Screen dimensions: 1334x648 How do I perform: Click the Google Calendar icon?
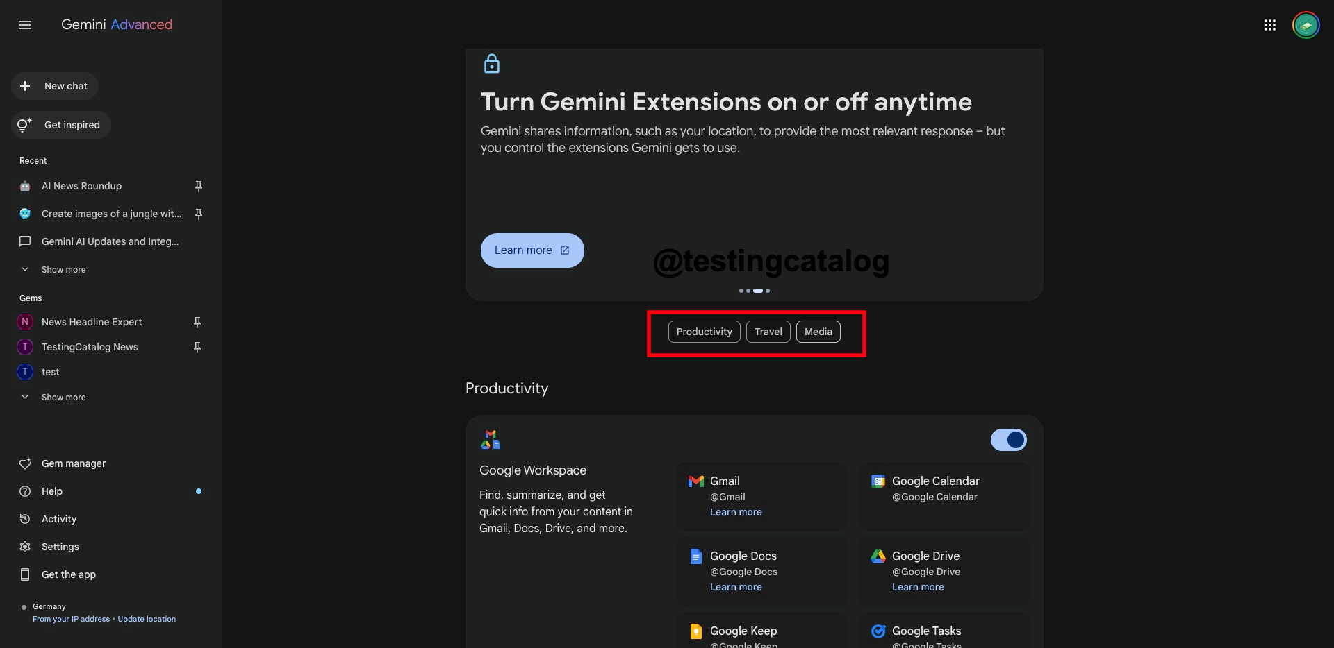pos(878,481)
